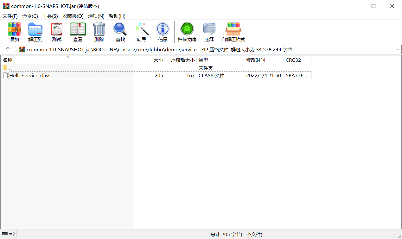Open the Find (查找) magnifier tool

pos(120,32)
